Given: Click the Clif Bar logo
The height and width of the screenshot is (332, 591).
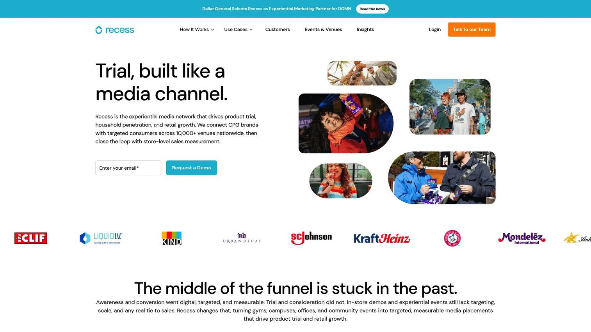Looking at the screenshot, I should tap(31, 238).
